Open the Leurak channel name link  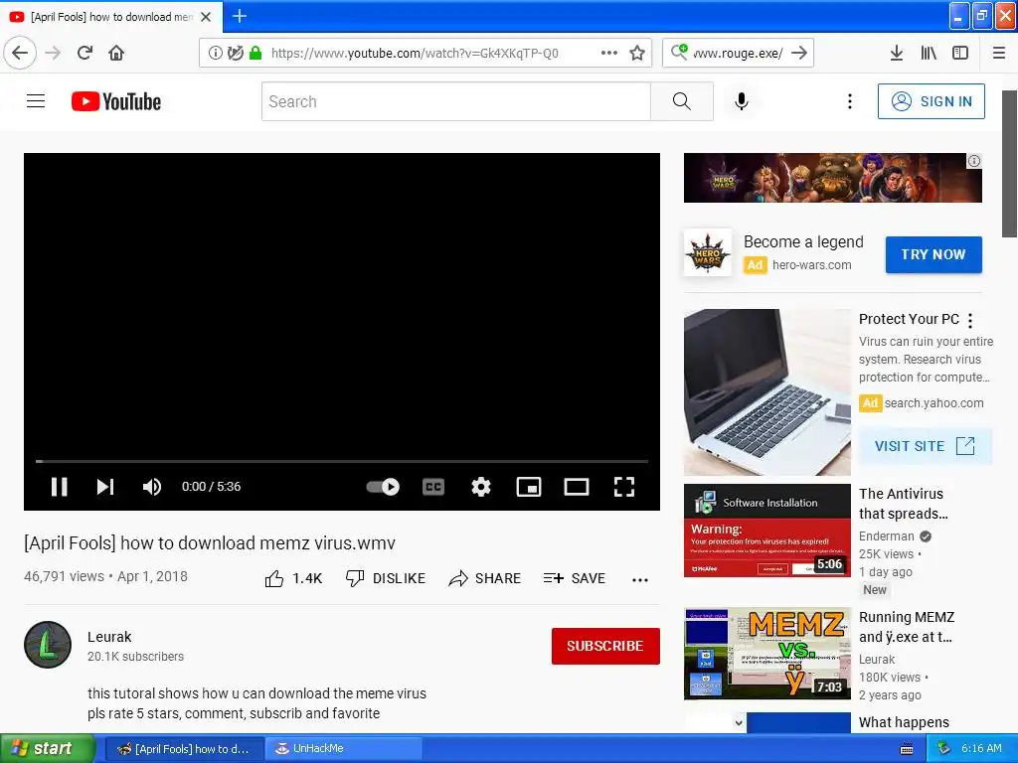click(x=109, y=637)
